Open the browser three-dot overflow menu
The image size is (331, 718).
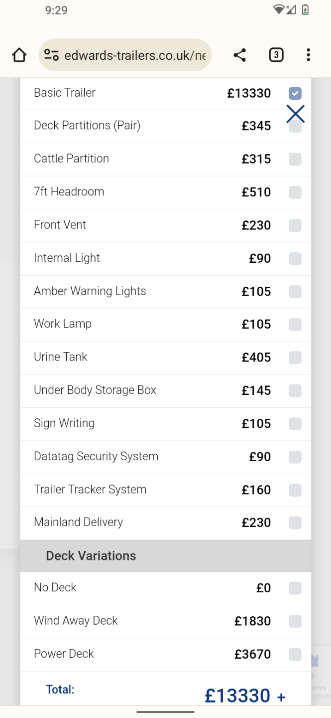[309, 55]
